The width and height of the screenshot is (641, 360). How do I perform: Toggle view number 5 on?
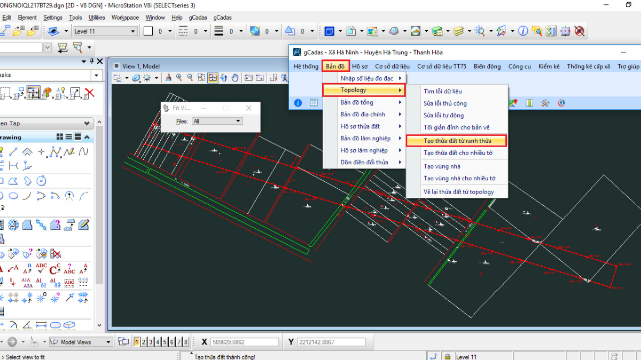point(165,342)
